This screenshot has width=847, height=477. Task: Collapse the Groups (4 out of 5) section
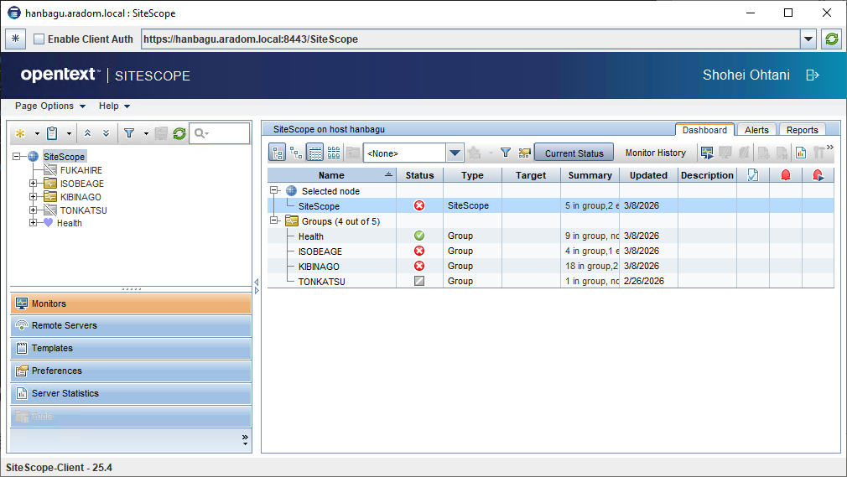[274, 220]
